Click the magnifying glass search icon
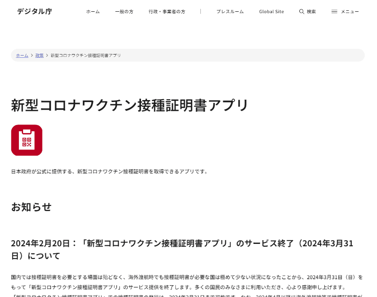The height and width of the screenshot is (297, 377). (x=302, y=11)
